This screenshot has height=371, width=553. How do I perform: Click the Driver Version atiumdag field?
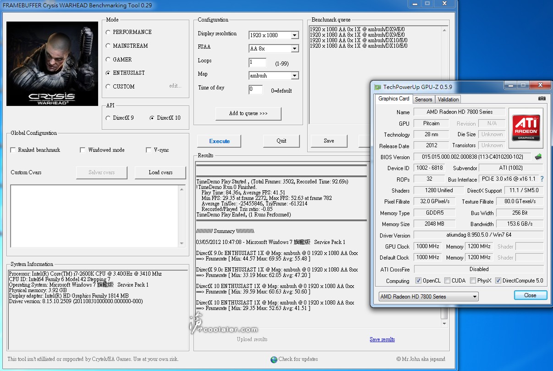coord(478,235)
